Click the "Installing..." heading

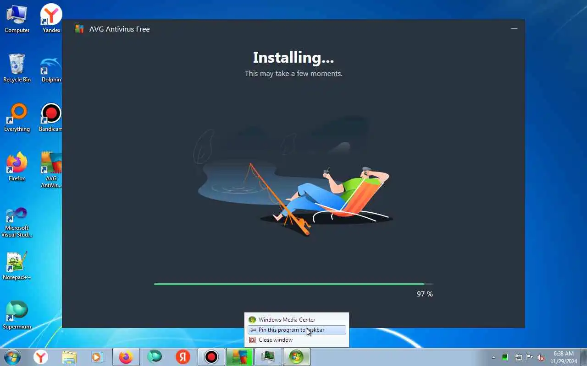(x=293, y=58)
